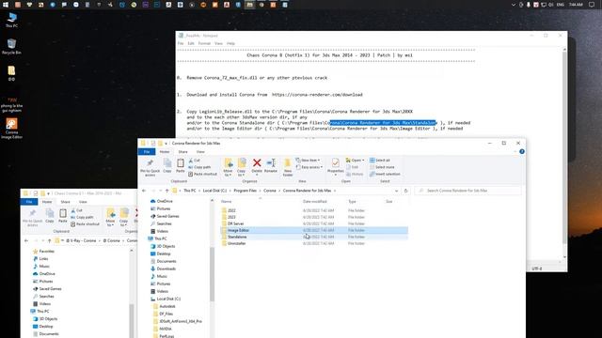
Task: Click Copy path in Corona Renderer window ribbon
Action: click(x=199, y=167)
